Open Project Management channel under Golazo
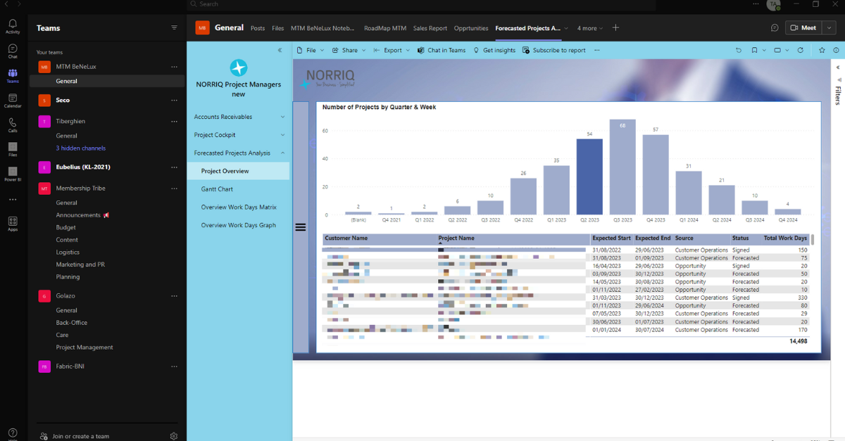Screen dimensions: 845x441 (x=84, y=347)
